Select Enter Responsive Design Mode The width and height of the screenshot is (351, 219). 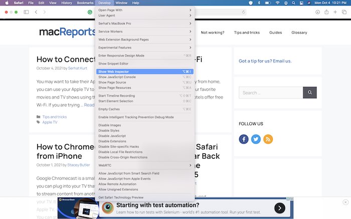click(x=145, y=55)
